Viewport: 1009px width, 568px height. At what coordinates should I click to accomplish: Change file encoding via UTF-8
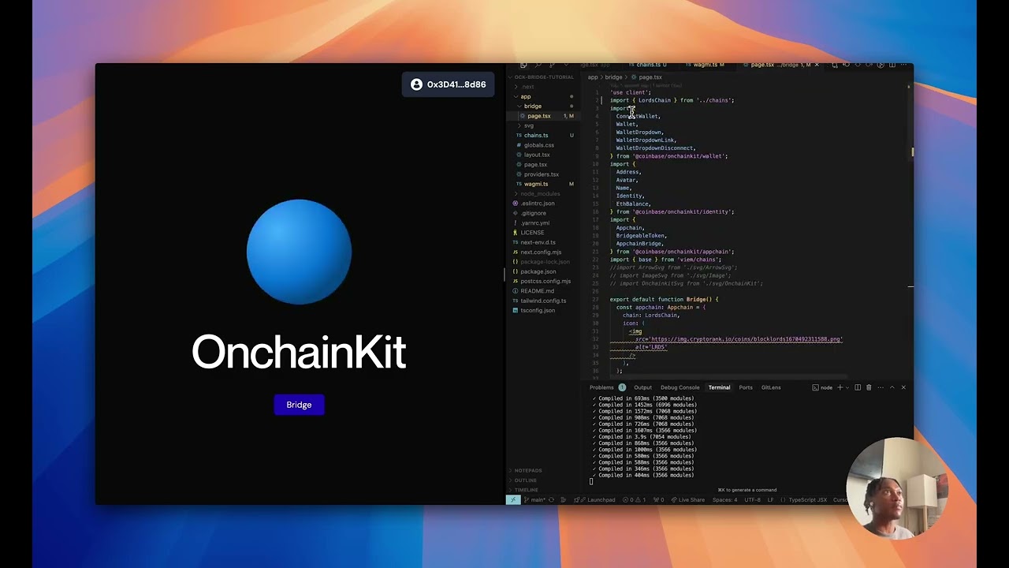[x=752, y=499]
